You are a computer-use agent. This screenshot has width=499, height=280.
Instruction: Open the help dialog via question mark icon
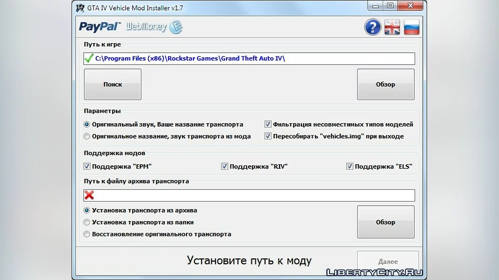(373, 27)
